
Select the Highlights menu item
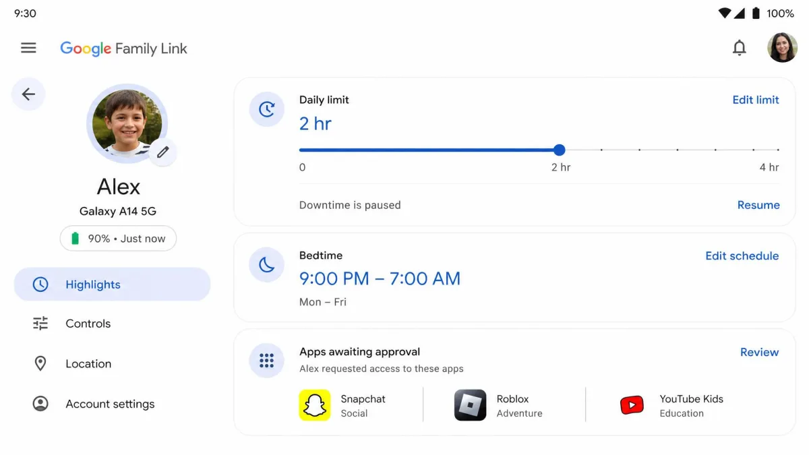[x=112, y=284]
